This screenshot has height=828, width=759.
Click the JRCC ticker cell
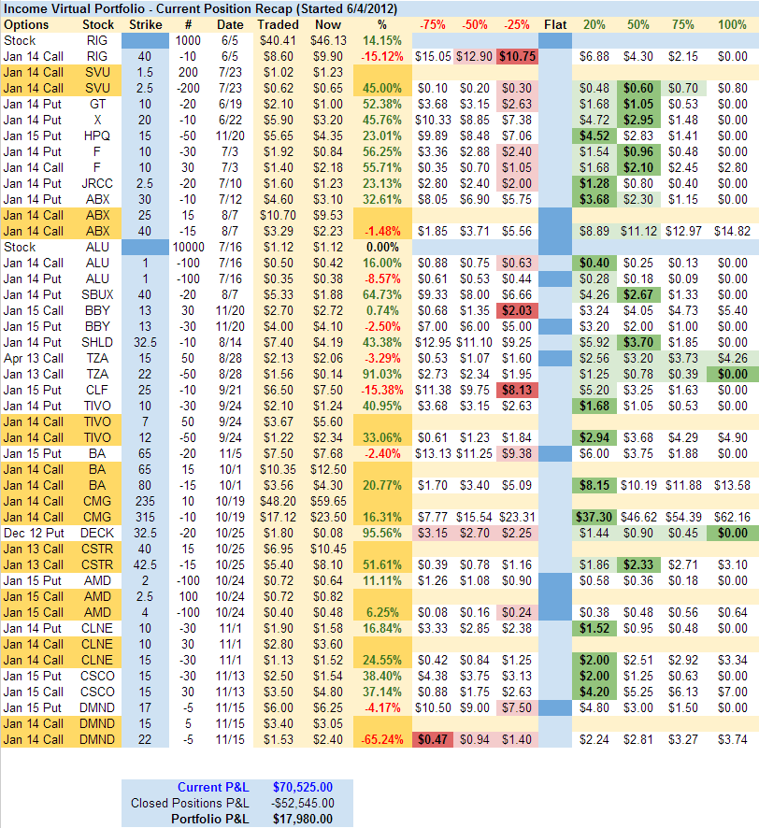[98, 183]
